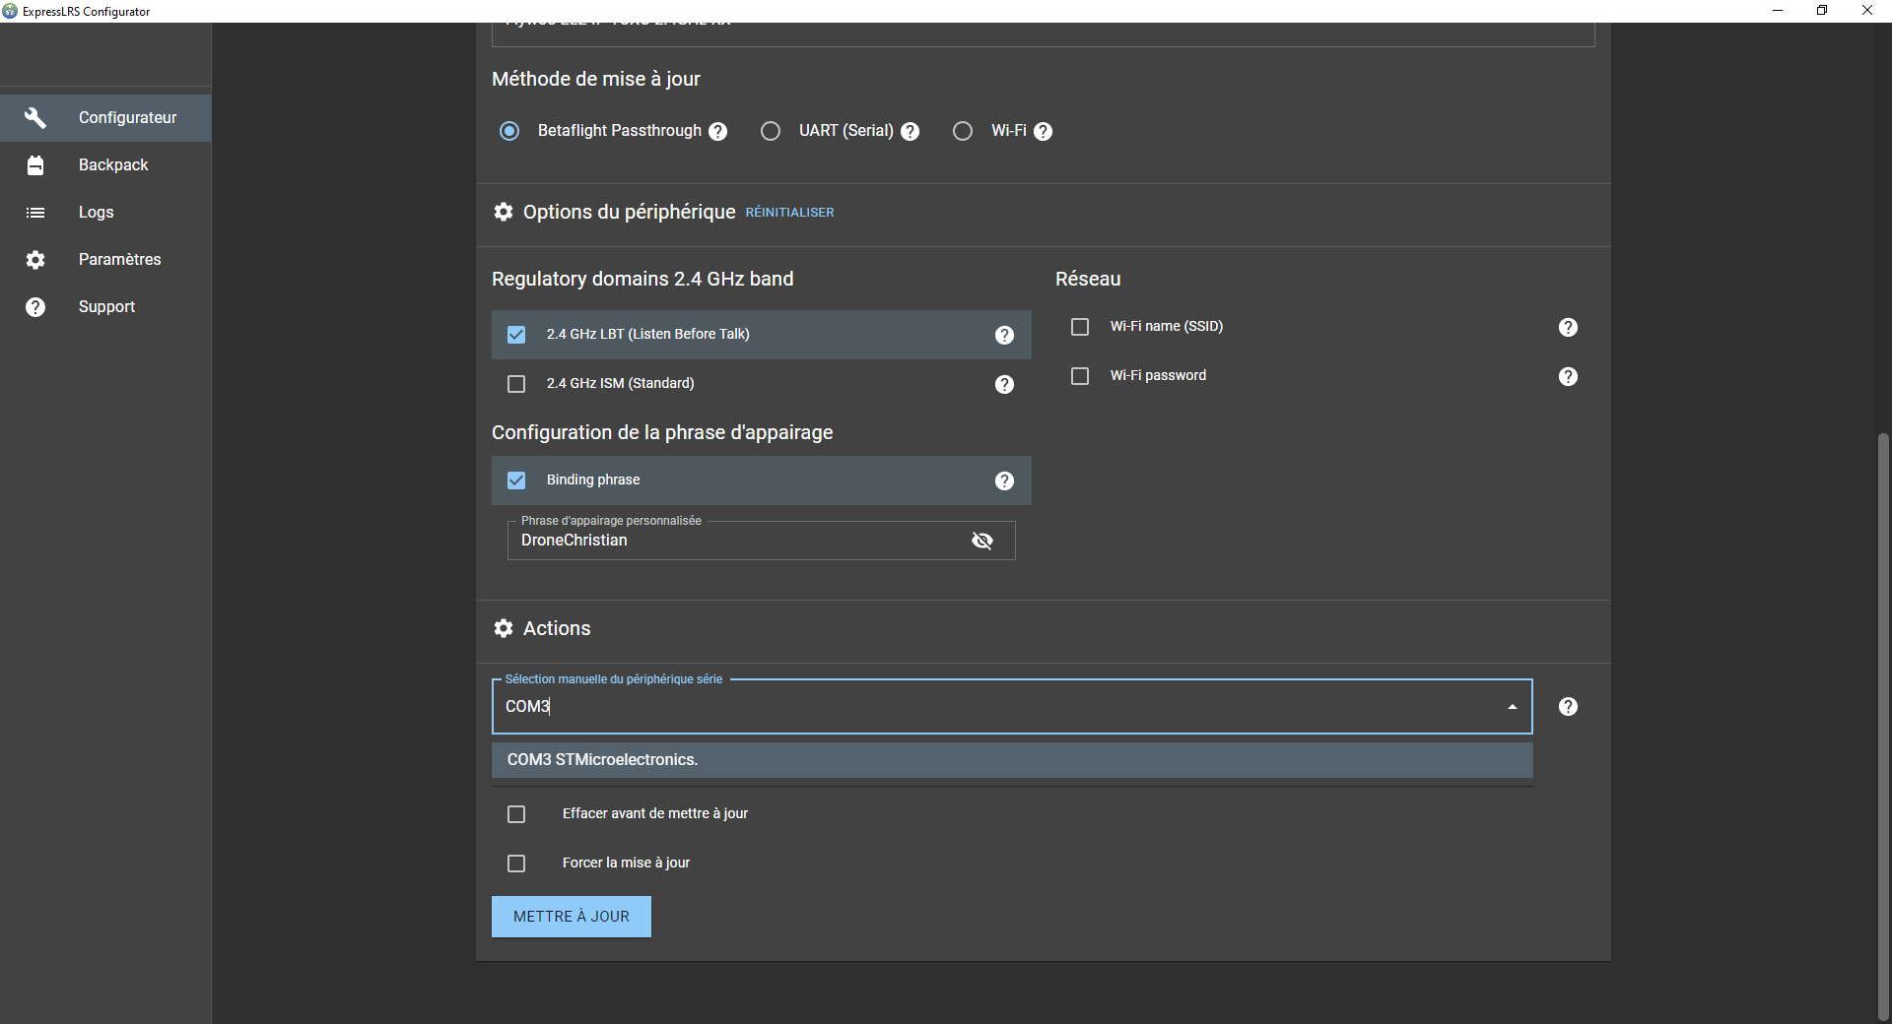Collapse the serial device dropdown arrow
The height and width of the screenshot is (1024, 1892).
click(x=1512, y=707)
